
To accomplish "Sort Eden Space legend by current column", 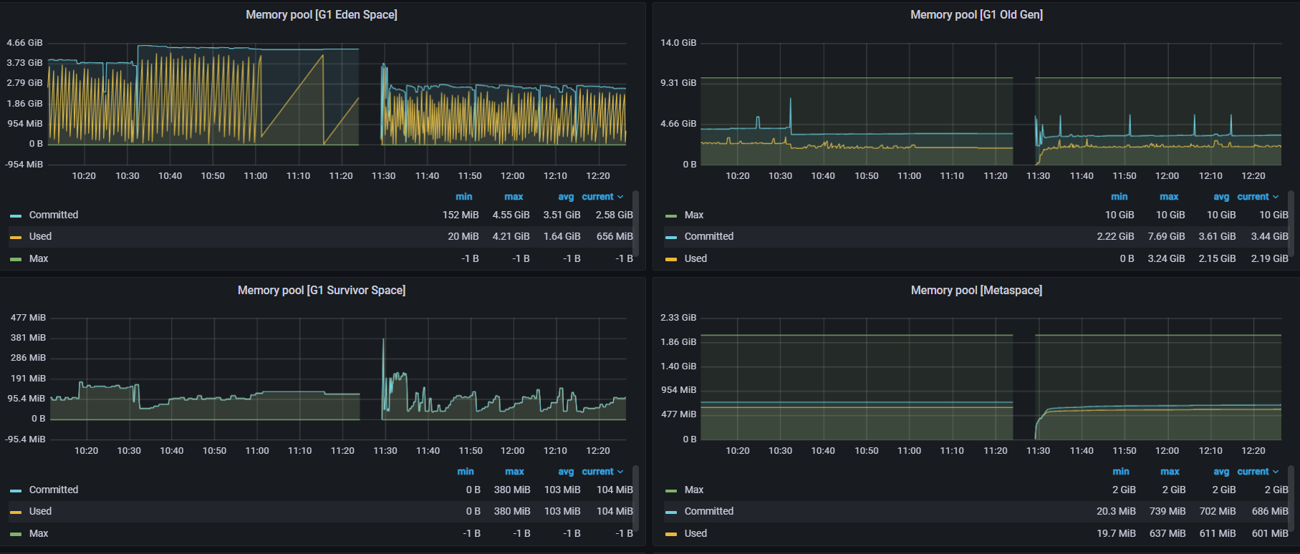I will pos(602,197).
